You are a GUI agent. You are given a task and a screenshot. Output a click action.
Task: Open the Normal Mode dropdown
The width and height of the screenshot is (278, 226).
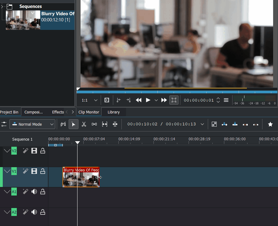(x=32, y=124)
